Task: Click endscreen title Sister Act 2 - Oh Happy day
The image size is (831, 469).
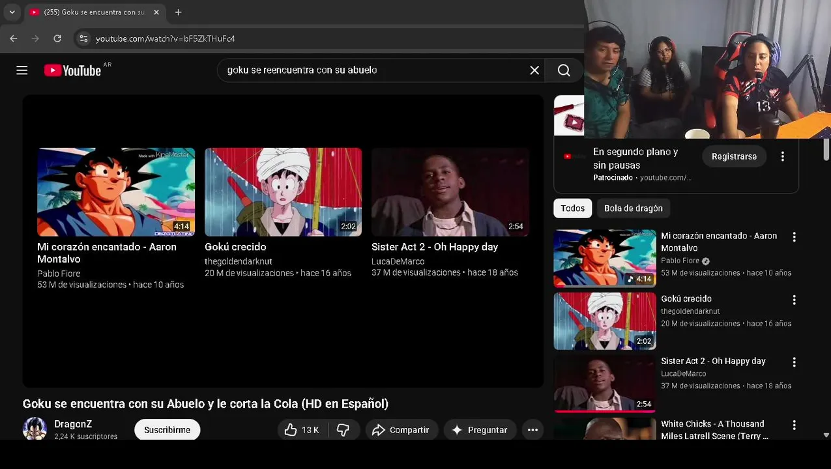Action: [435, 247]
